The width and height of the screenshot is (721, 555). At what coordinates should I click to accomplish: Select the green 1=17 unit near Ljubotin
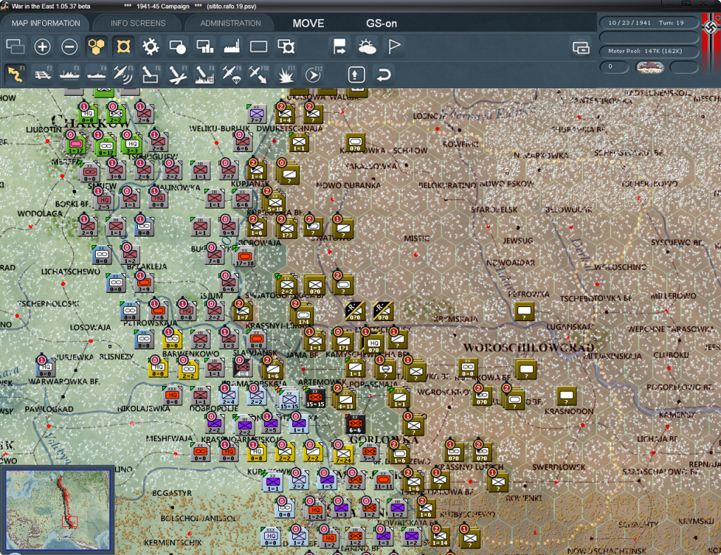(75, 144)
